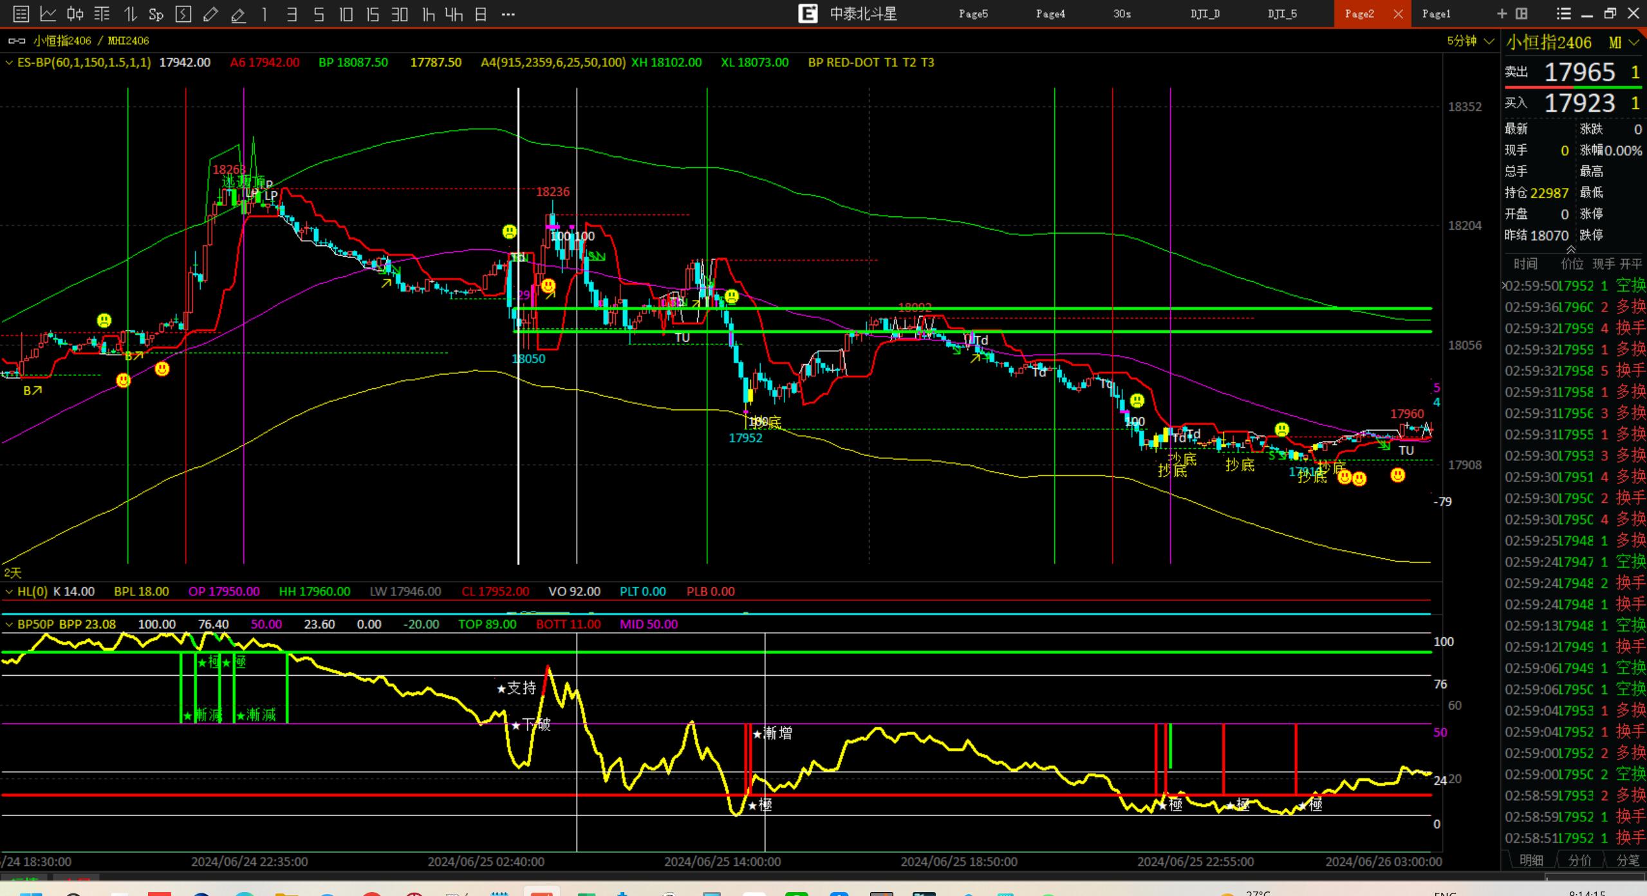
Task: Select the time-share line chart icon
Action: click(48, 14)
